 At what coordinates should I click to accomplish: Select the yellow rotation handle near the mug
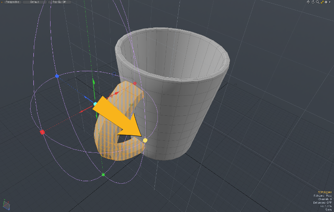point(145,140)
